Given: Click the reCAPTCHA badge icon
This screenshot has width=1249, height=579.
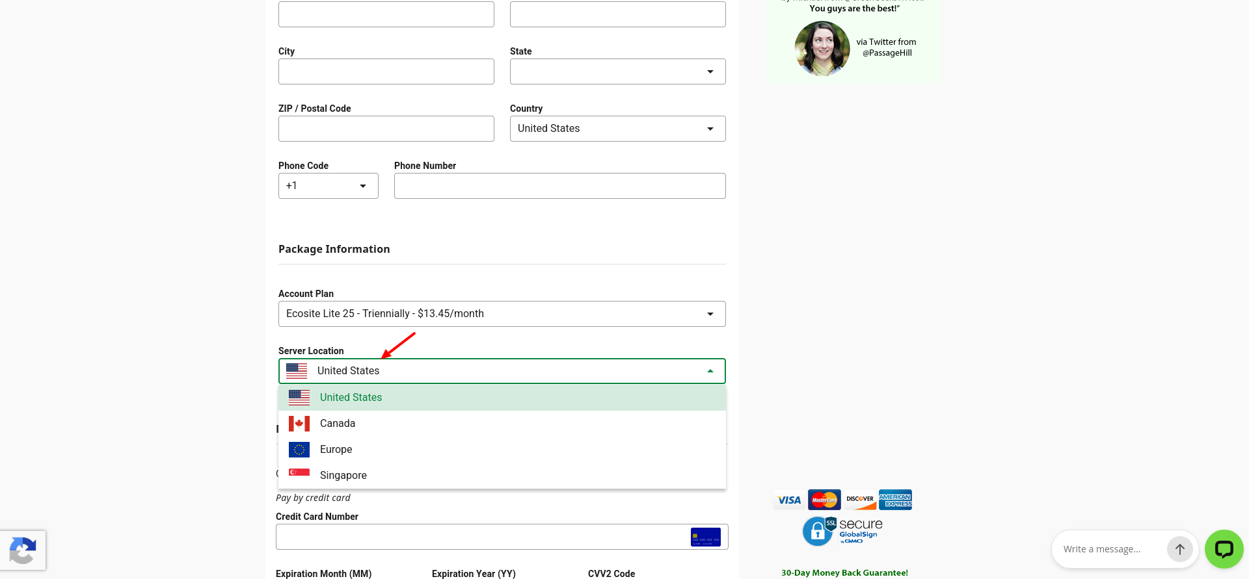Looking at the screenshot, I should (x=23, y=550).
